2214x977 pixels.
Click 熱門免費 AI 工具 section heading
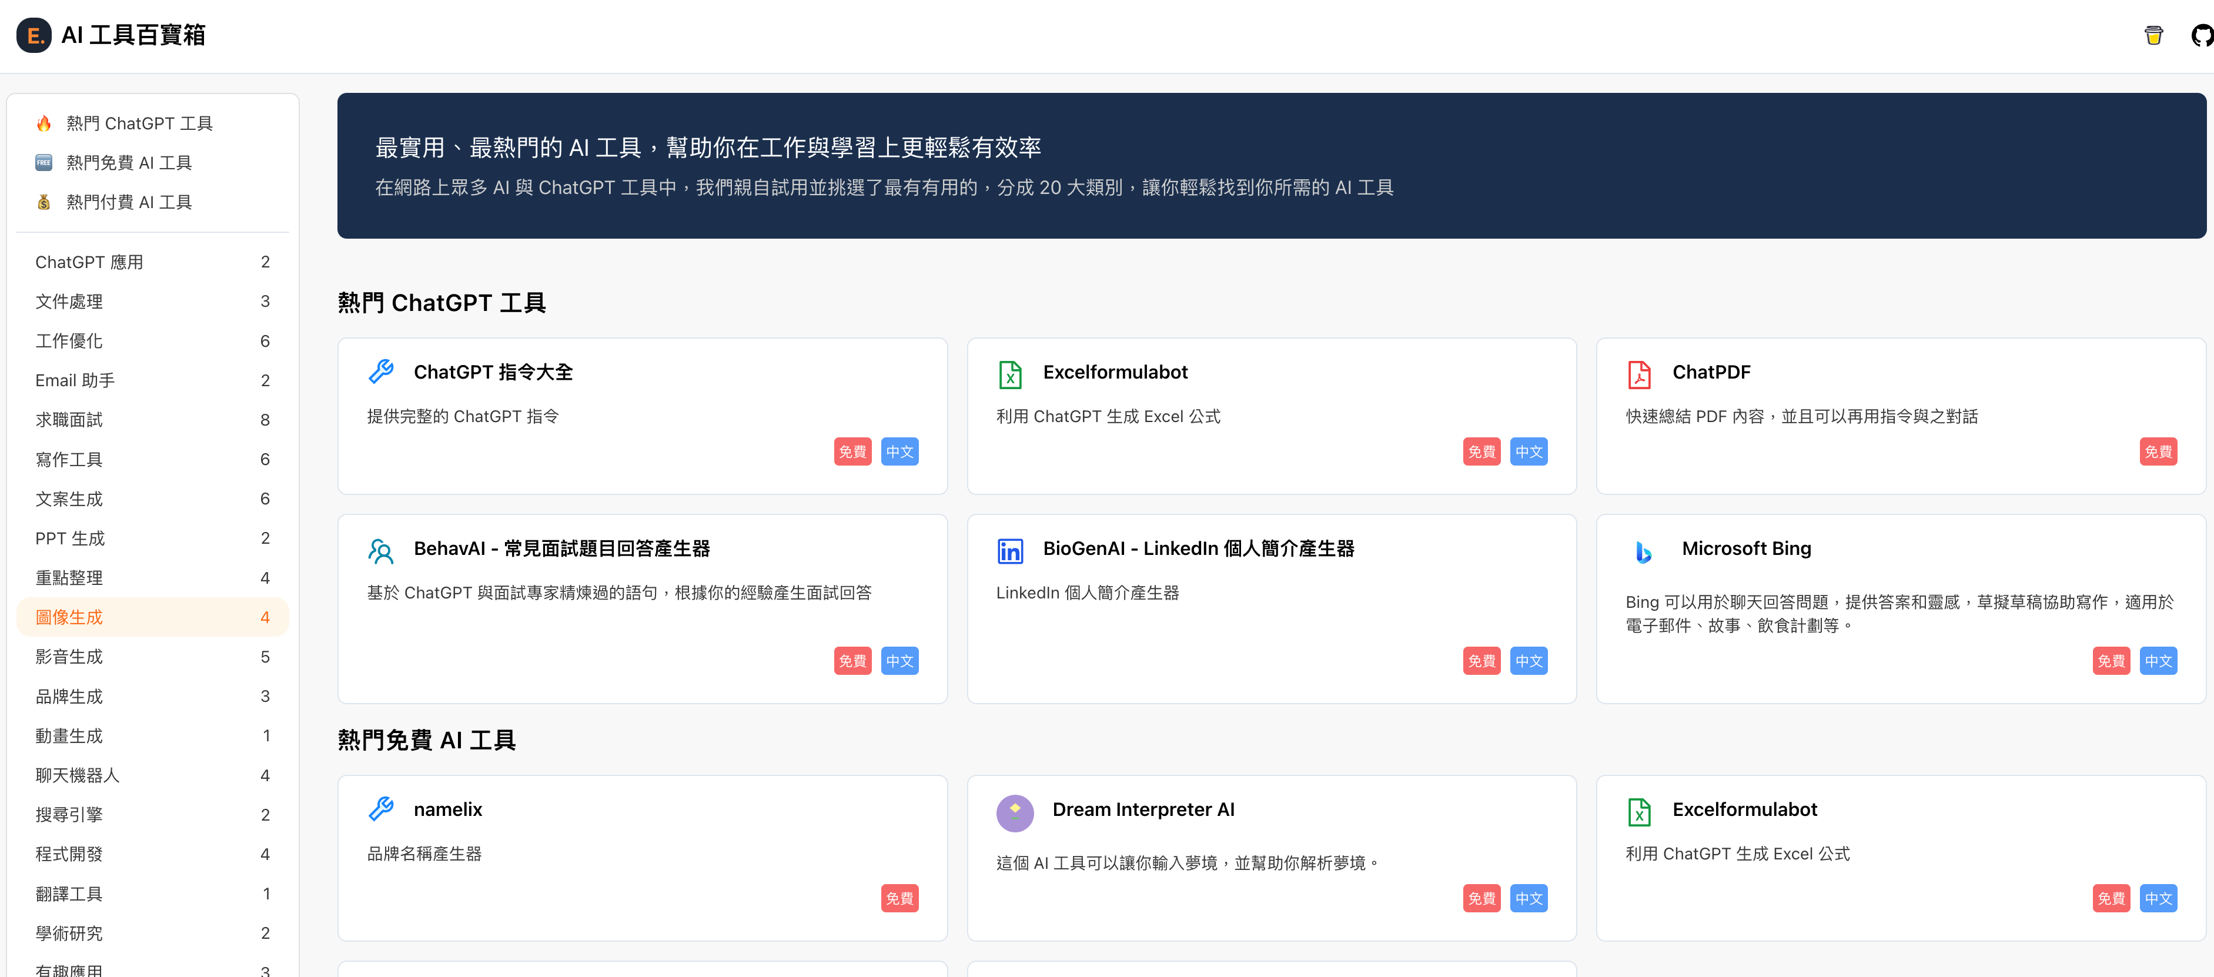point(426,741)
